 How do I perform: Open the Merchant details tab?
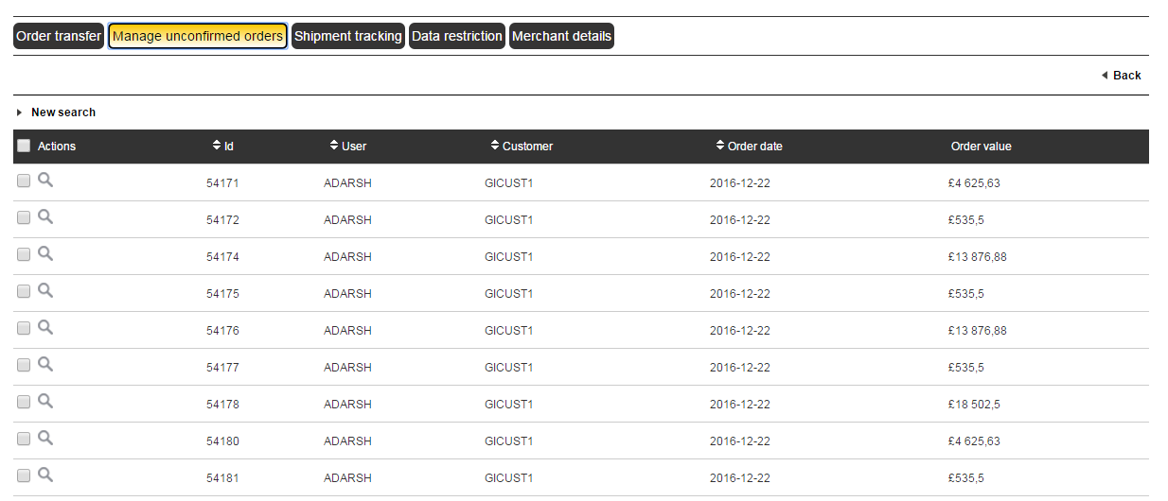561,37
